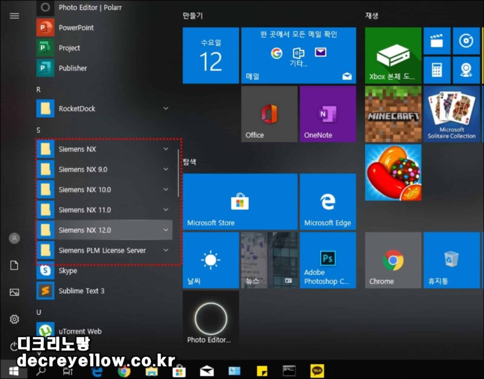Open Sticky Notes on the taskbar
Viewport: 484px width, 379px height.
[262, 371]
